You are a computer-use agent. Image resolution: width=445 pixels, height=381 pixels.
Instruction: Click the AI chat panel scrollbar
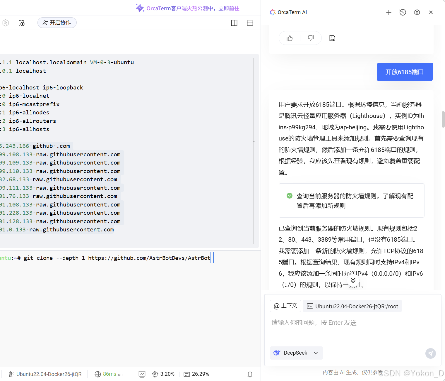coord(443,119)
